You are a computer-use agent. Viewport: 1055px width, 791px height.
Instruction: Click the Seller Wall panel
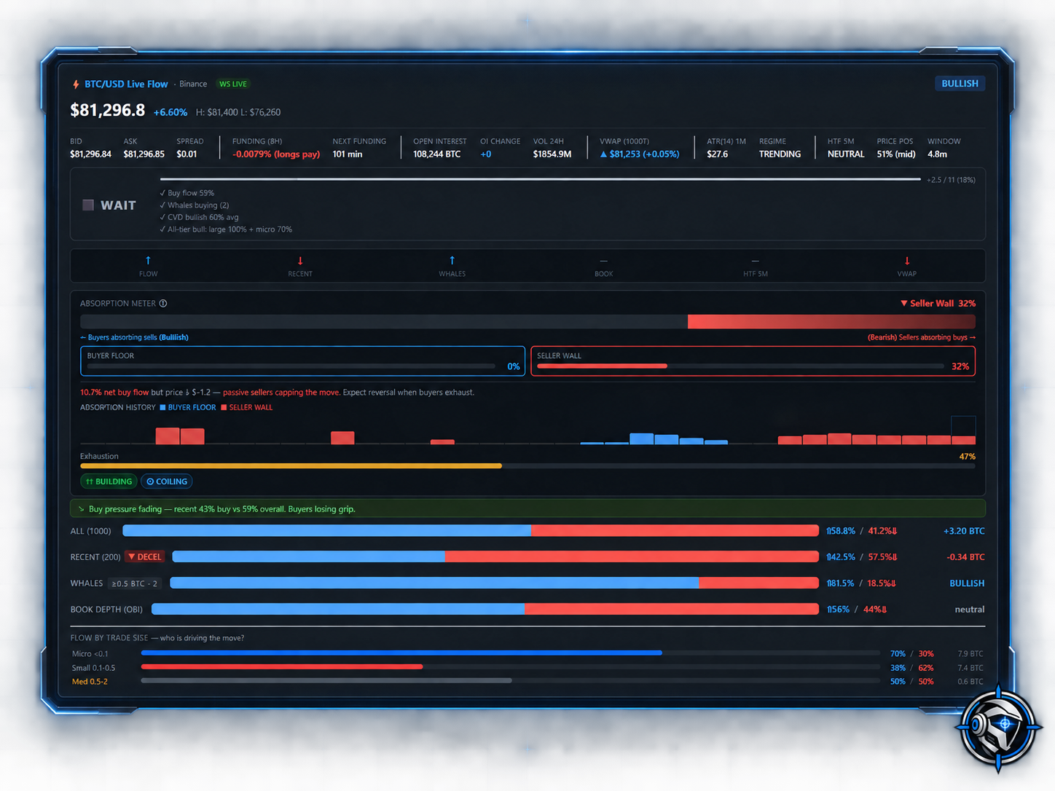(753, 361)
